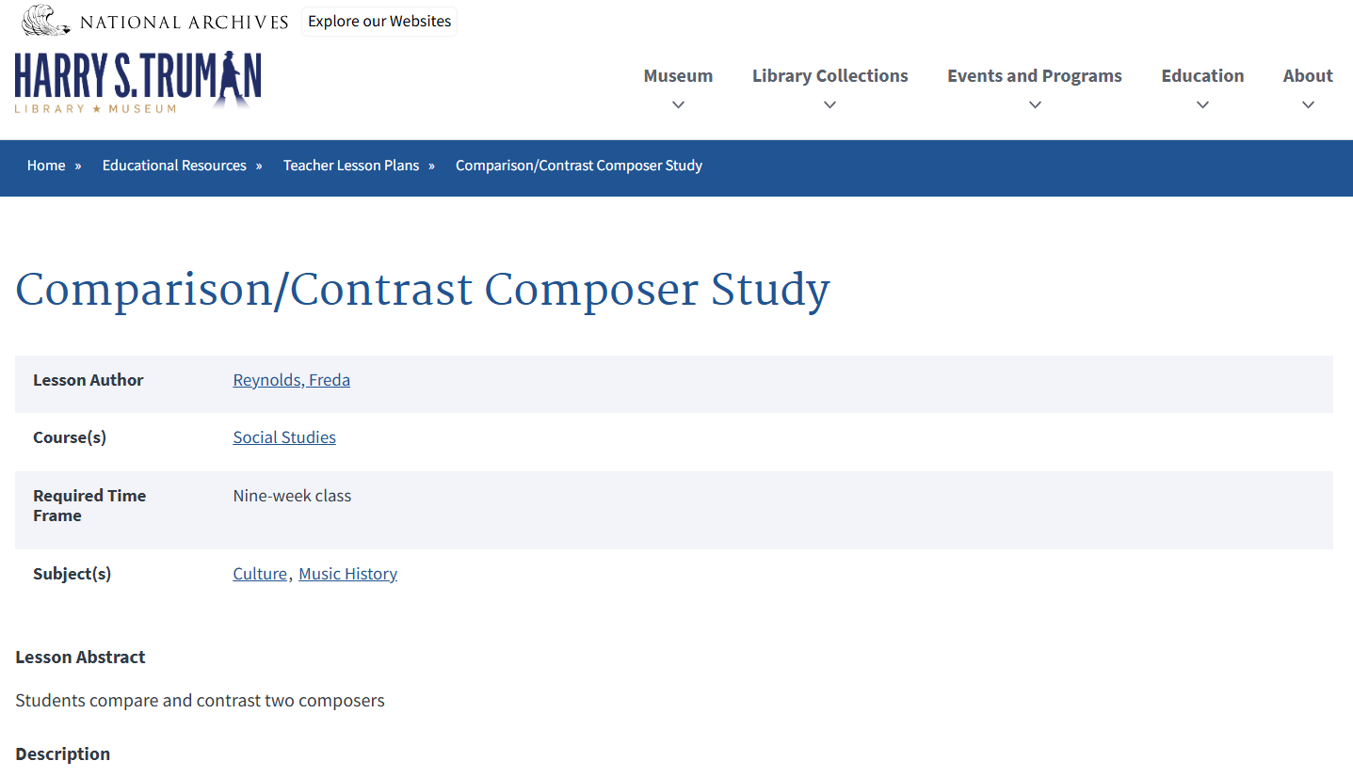The image size is (1353, 777).
Task: Expand the Library Collections dropdown chevron
Action: 830,106
